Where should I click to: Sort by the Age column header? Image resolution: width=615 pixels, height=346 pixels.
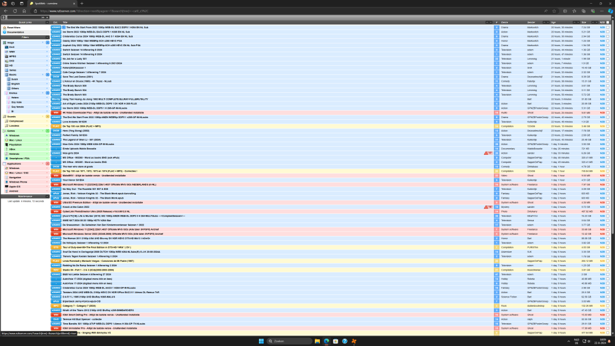tap(553, 22)
